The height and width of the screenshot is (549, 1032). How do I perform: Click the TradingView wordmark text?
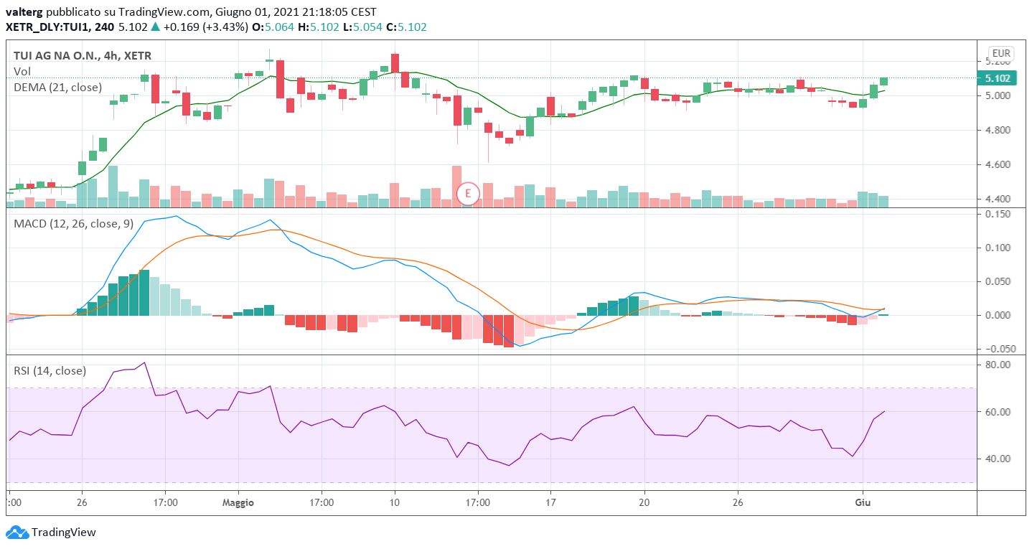coord(64,532)
